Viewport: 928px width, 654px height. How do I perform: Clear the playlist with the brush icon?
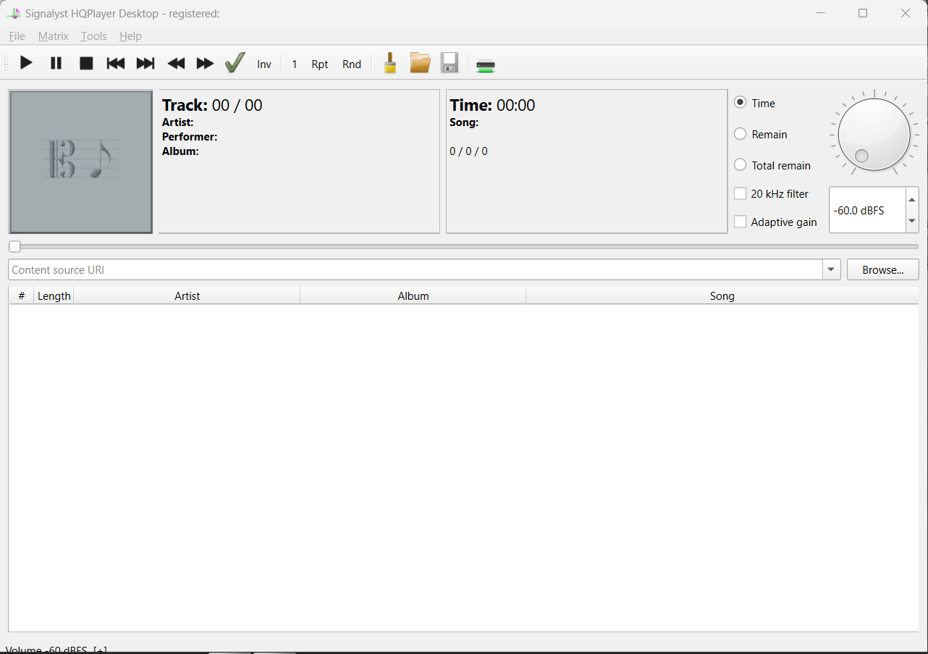coord(390,63)
